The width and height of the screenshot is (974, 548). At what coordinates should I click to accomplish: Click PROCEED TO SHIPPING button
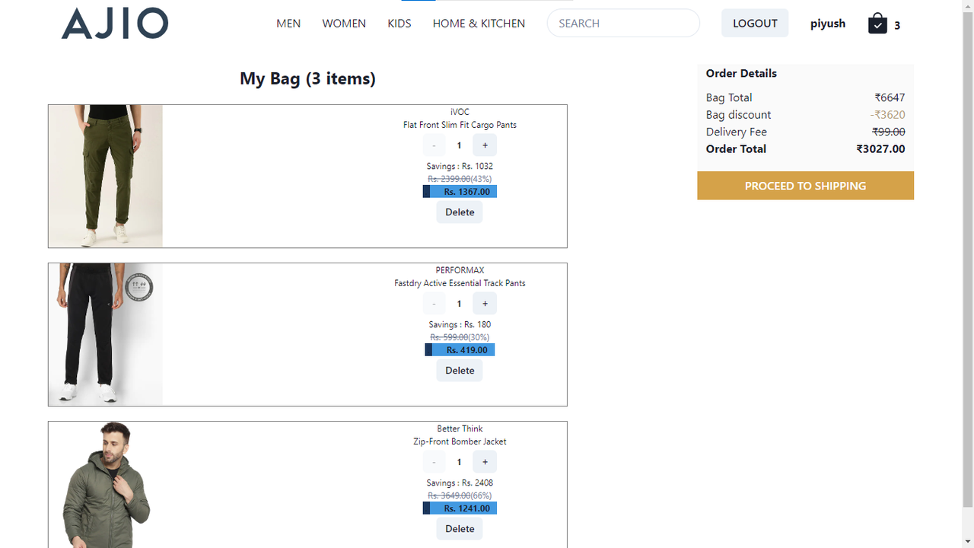tap(805, 186)
